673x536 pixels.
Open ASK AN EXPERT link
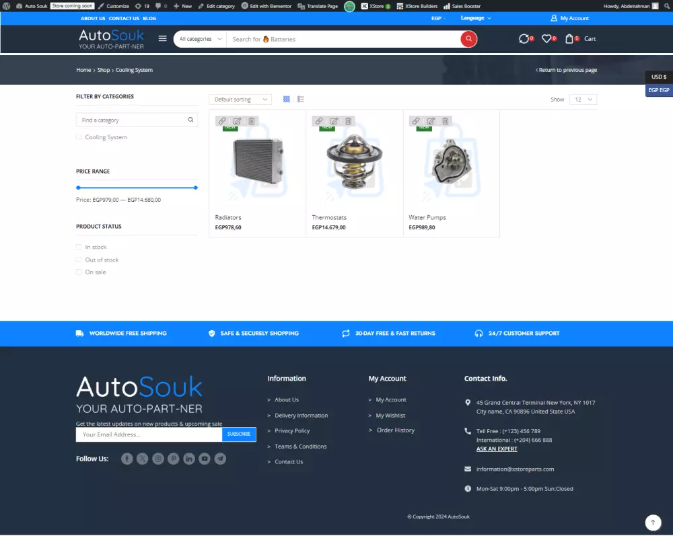[497, 449]
